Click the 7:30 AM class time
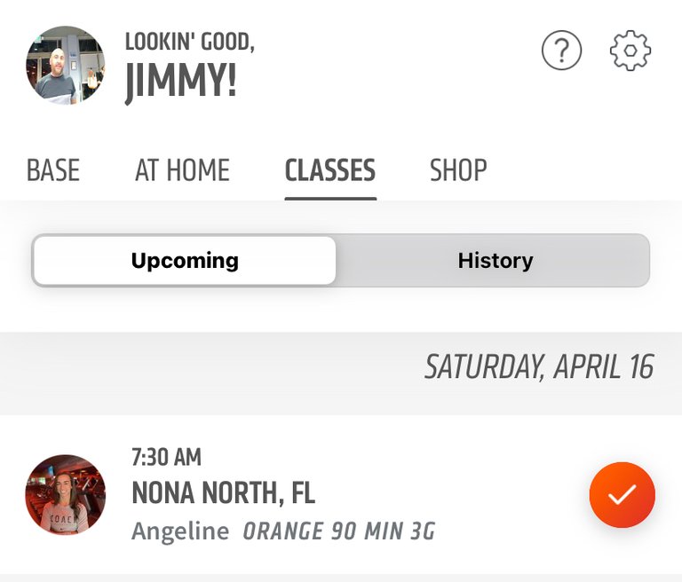Screen dimensions: 682x582 (166, 458)
